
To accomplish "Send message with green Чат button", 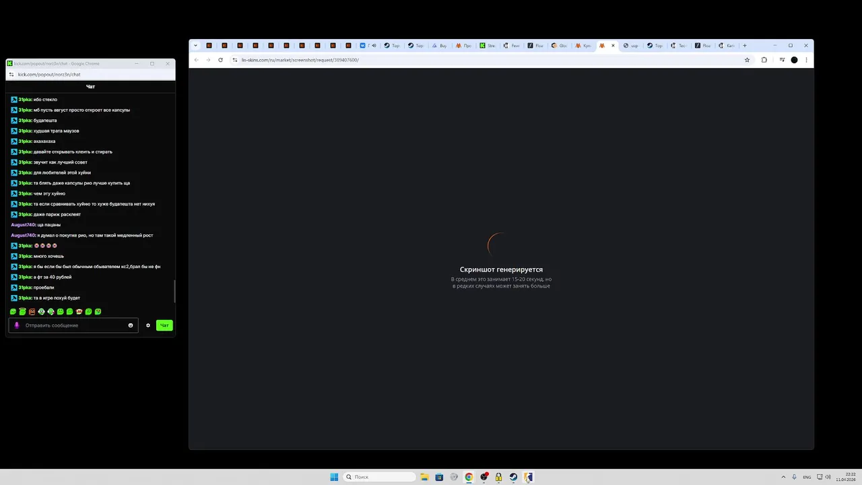I will pyautogui.click(x=164, y=325).
